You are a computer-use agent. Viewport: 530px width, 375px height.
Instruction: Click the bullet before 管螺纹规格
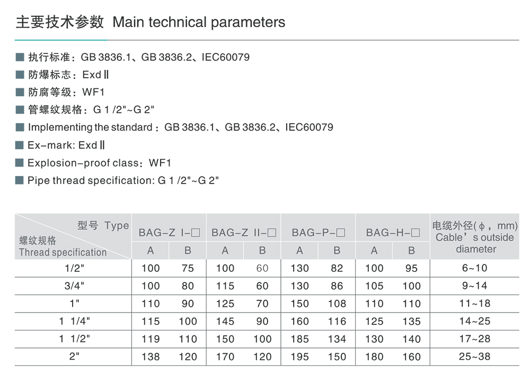coord(20,110)
